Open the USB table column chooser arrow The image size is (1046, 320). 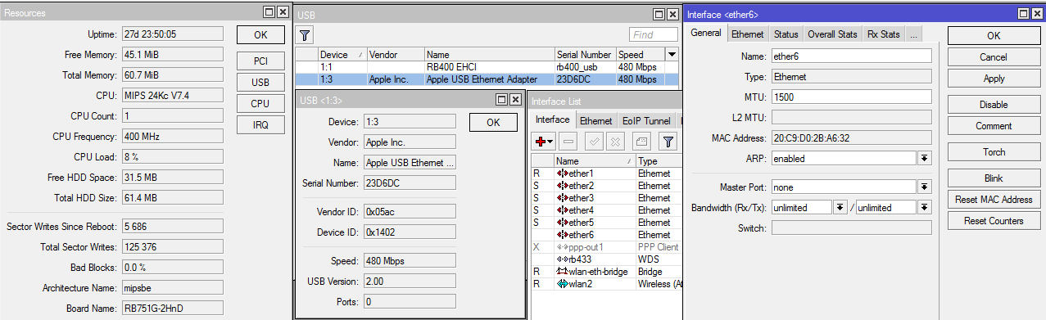(672, 55)
